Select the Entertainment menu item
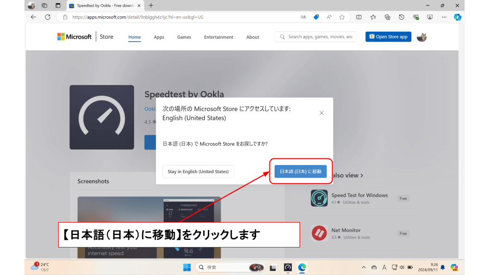489x275 pixels. [219, 37]
